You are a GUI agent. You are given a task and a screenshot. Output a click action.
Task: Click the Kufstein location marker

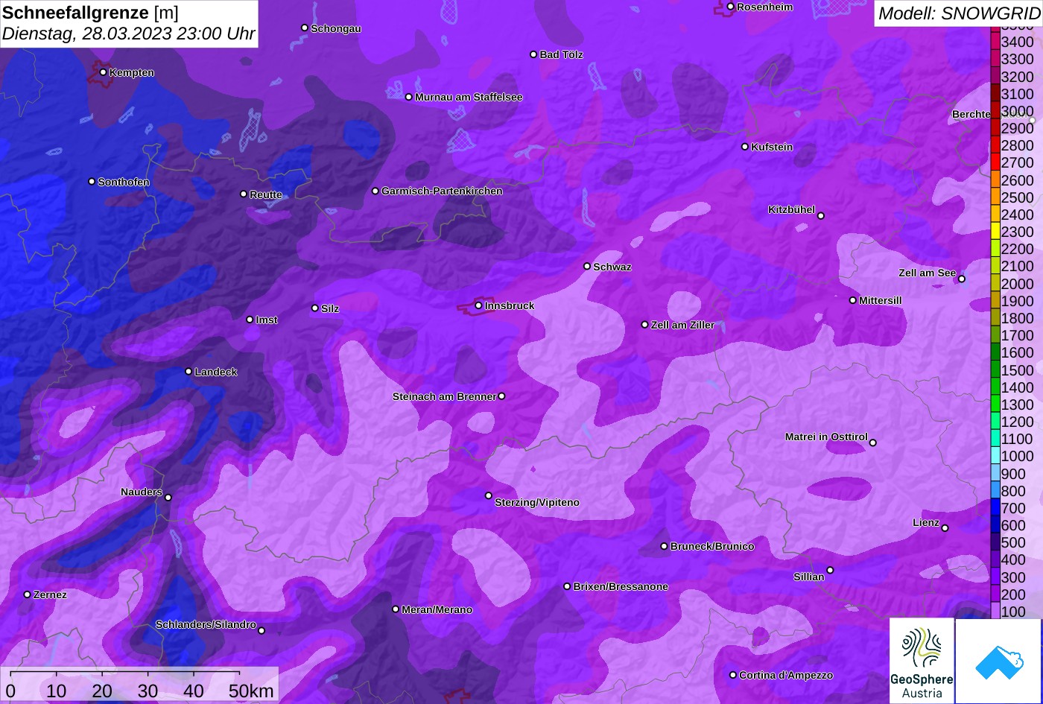click(x=744, y=147)
